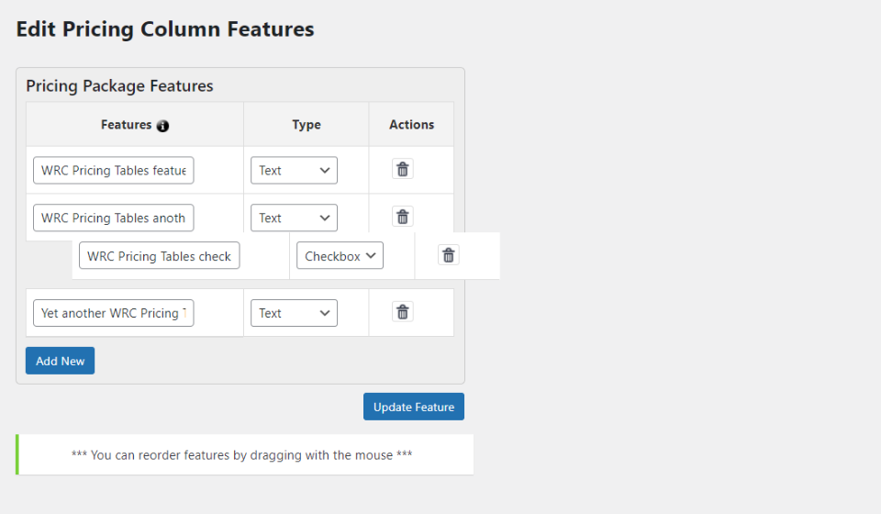Expand the Type dropdown in the second row
Screen dimensions: 881x514
coord(294,218)
